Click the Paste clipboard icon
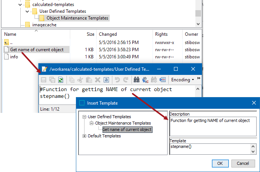Screen dimensions: 260x172 click(89, 80)
